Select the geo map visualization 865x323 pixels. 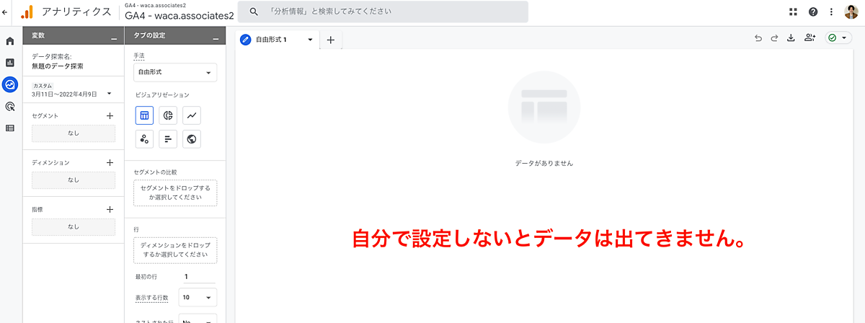[x=192, y=139]
